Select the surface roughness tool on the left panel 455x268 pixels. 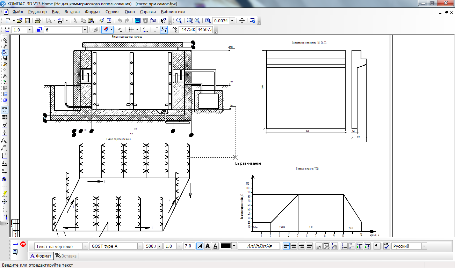(x=5, y=125)
